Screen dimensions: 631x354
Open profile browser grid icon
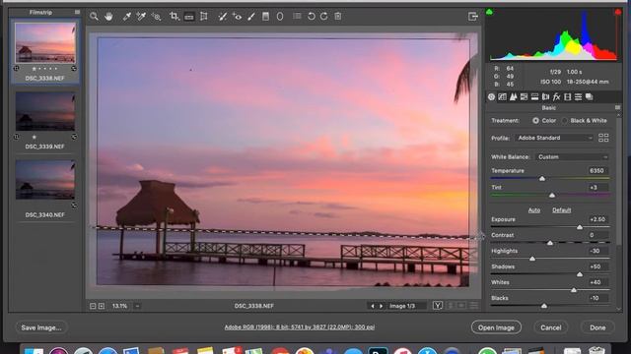click(x=603, y=138)
